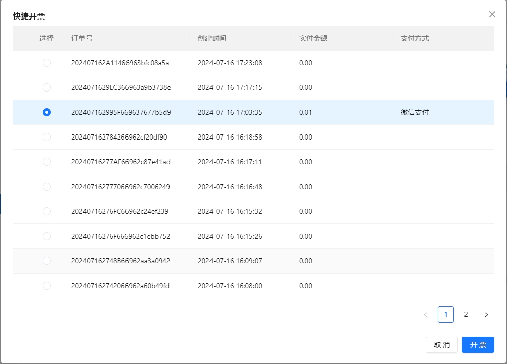
Task: Click the 创建时间 column header
Action: click(212, 38)
